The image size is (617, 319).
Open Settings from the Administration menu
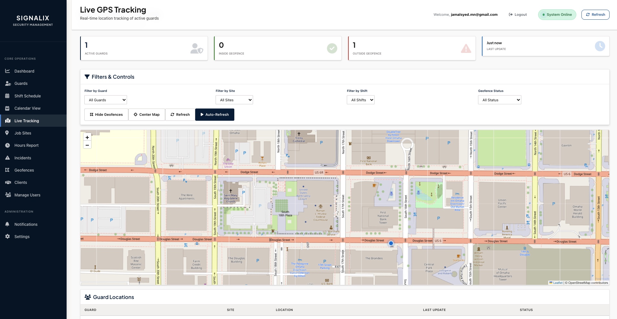click(x=22, y=236)
